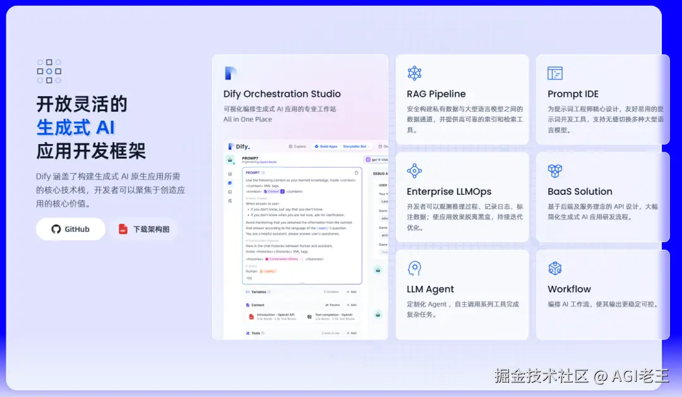This screenshot has height=397, width=682.
Task: Click the Workflow card icon
Action: pos(555,268)
